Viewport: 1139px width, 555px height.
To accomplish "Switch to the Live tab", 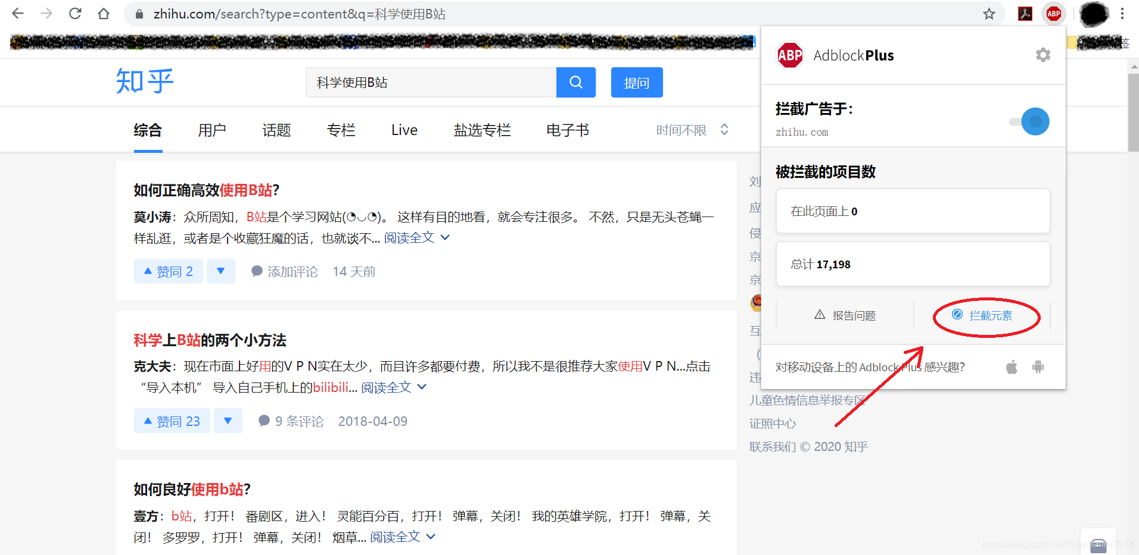I will tap(404, 130).
